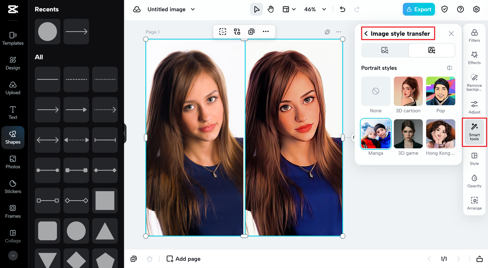Open the Collage sidebar panel
Viewport: 488px width, 268px height.
13,236
